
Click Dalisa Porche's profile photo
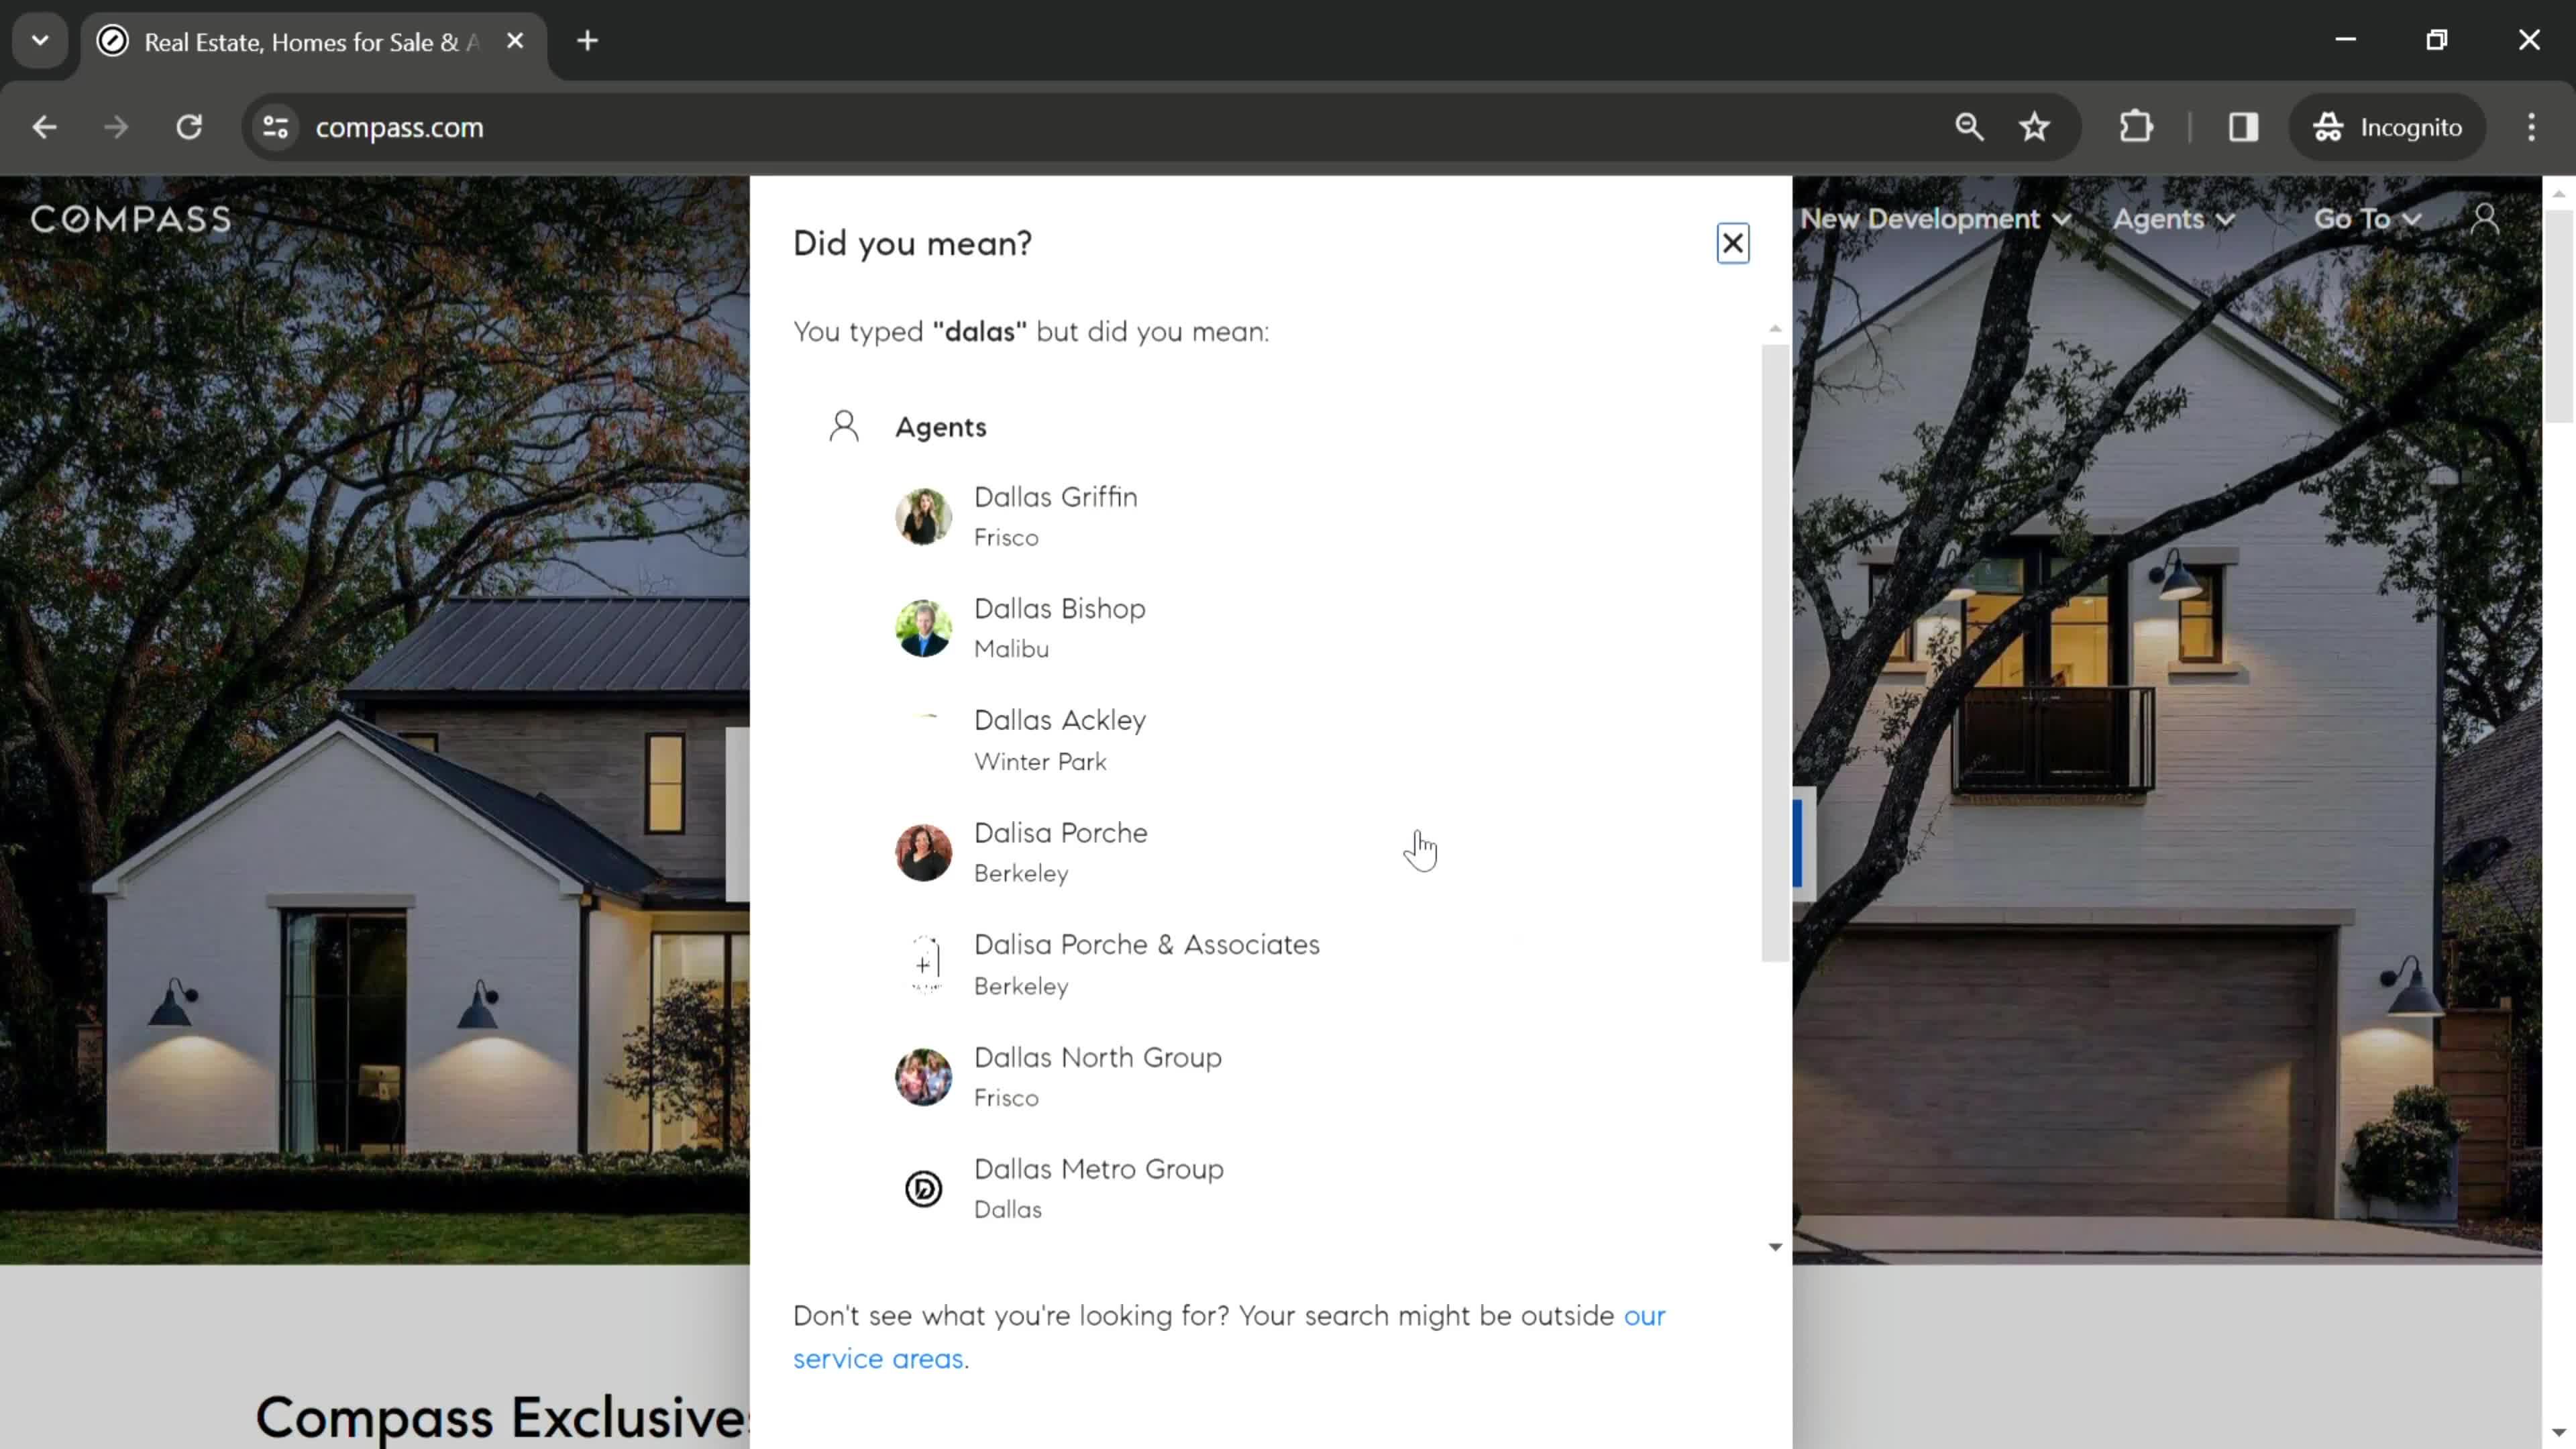[x=923, y=853]
